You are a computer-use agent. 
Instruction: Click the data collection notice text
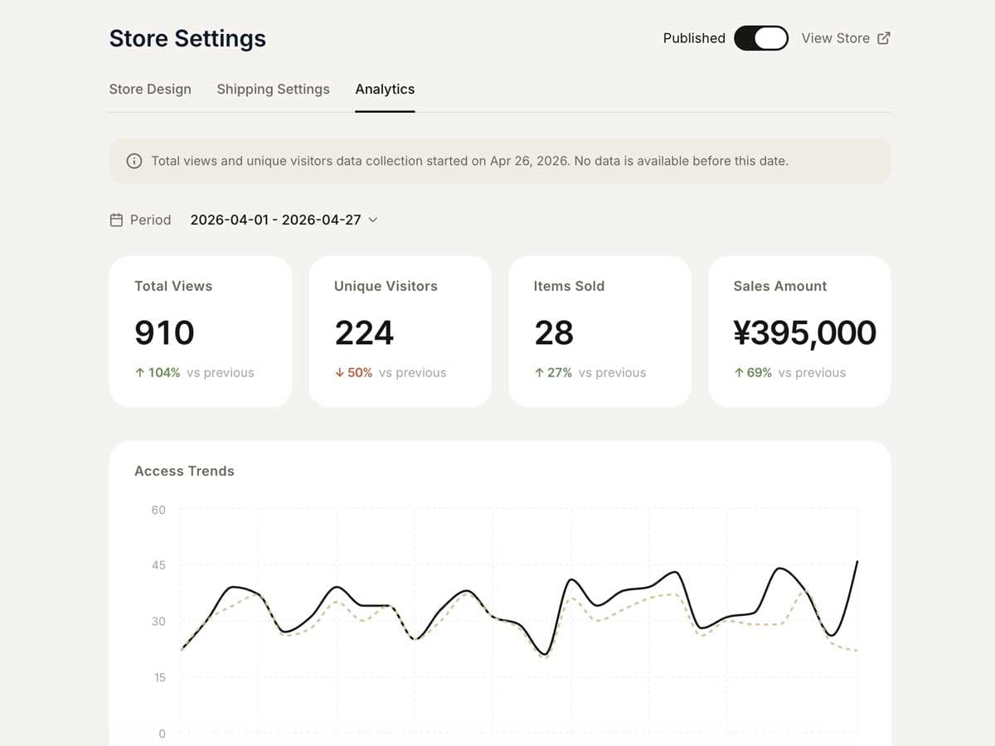click(x=469, y=161)
